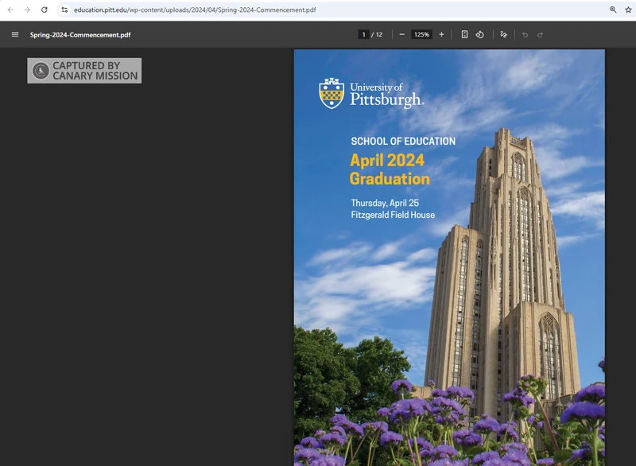Image resolution: width=636 pixels, height=466 pixels.
Task: Rotate the PDF counterclockwise
Action: click(x=480, y=34)
